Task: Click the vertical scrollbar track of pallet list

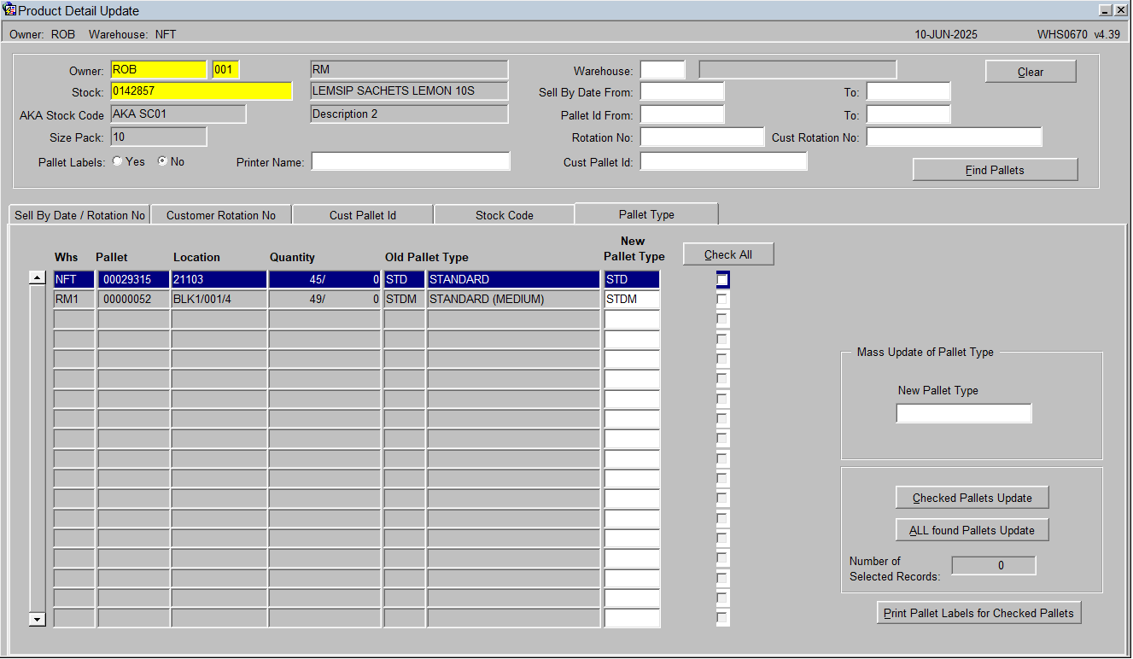Action: pos(37,448)
